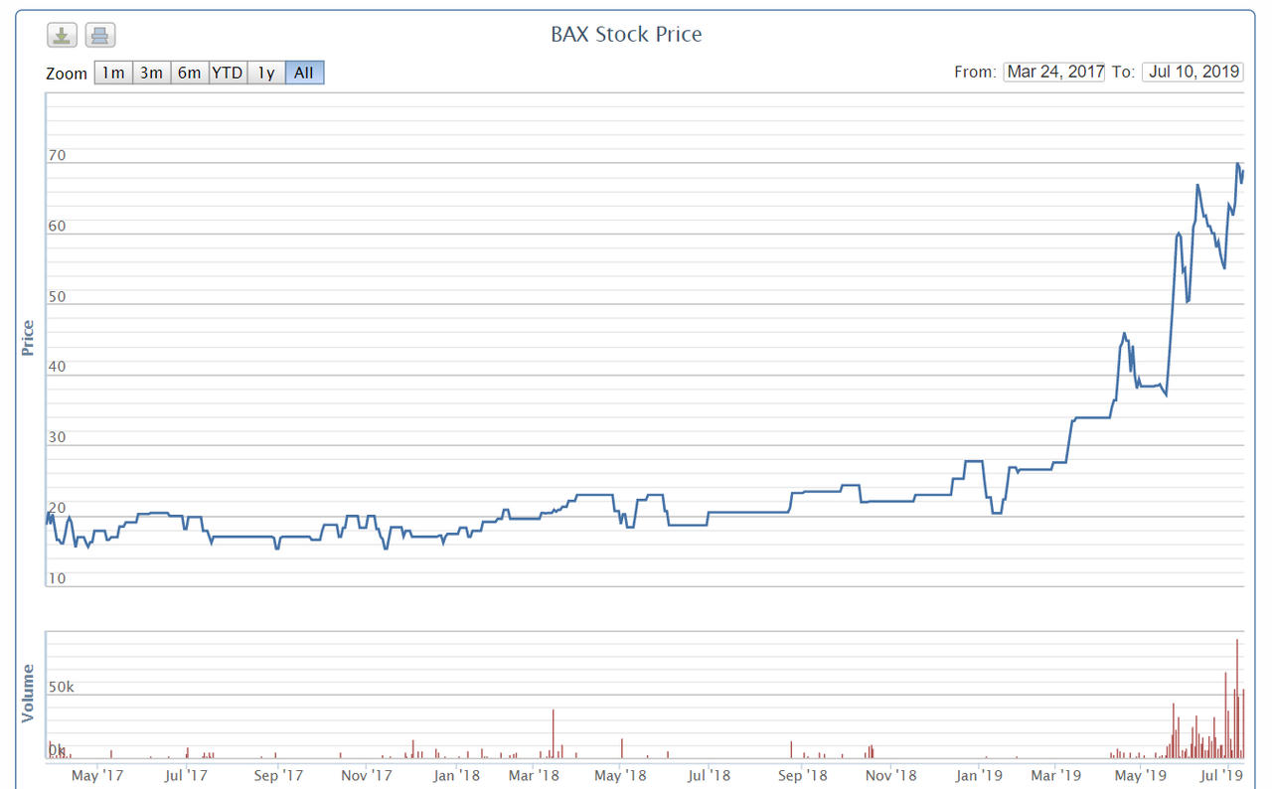The height and width of the screenshot is (789, 1272).
Task: Set zoom range to 1m
Action: (x=113, y=73)
